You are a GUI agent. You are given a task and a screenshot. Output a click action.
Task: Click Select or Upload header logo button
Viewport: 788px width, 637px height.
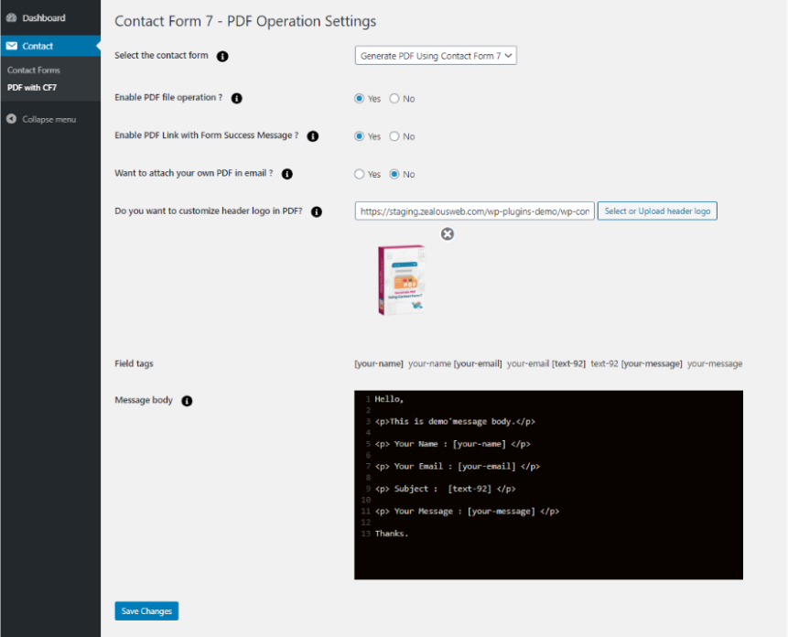click(657, 211)
